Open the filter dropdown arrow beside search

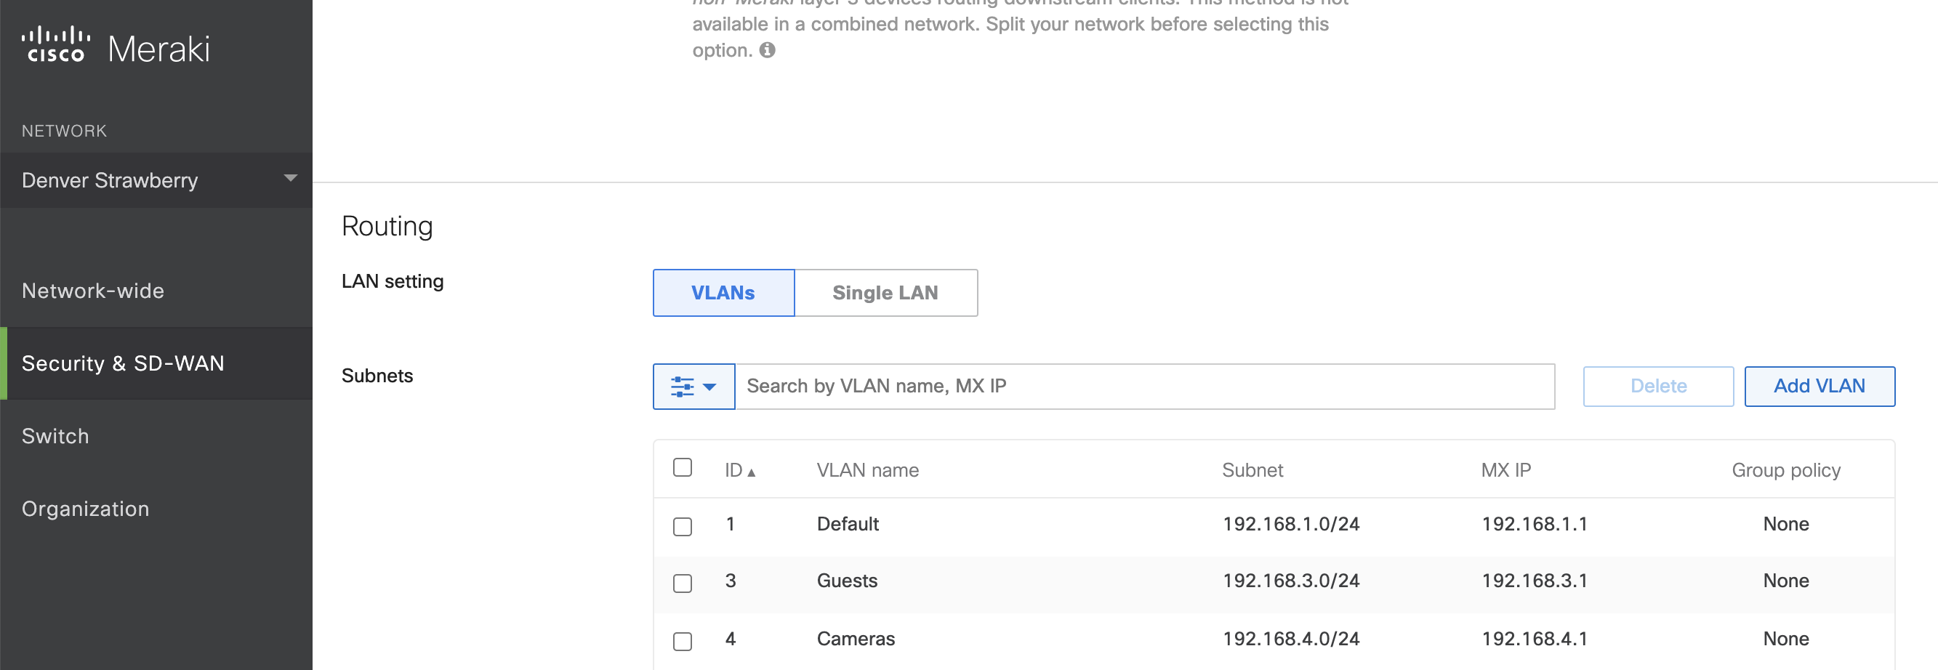click(709, 387)
